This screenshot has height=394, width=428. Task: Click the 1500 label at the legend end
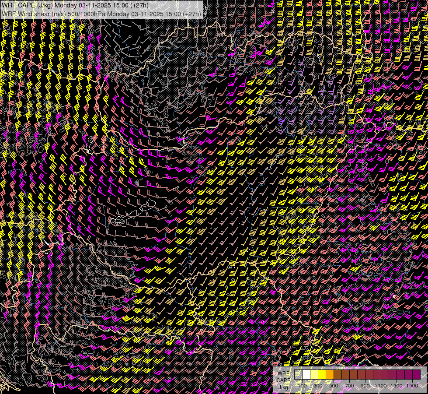point(412,385)
